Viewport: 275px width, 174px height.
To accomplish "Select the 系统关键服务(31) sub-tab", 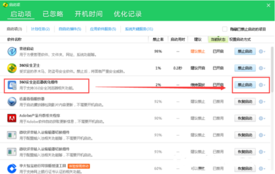I will [x=139, y=29].
